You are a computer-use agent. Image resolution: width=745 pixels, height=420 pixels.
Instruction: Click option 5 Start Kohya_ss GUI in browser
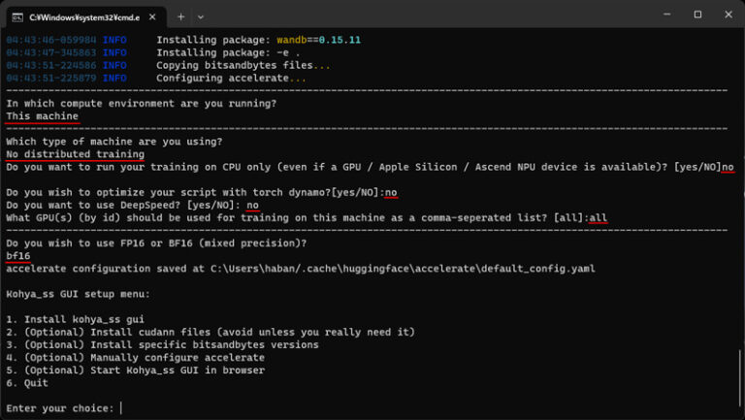tap(135, 370)
